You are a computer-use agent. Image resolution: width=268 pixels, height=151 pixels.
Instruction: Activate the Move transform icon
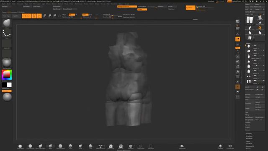[x=44, y=16]
